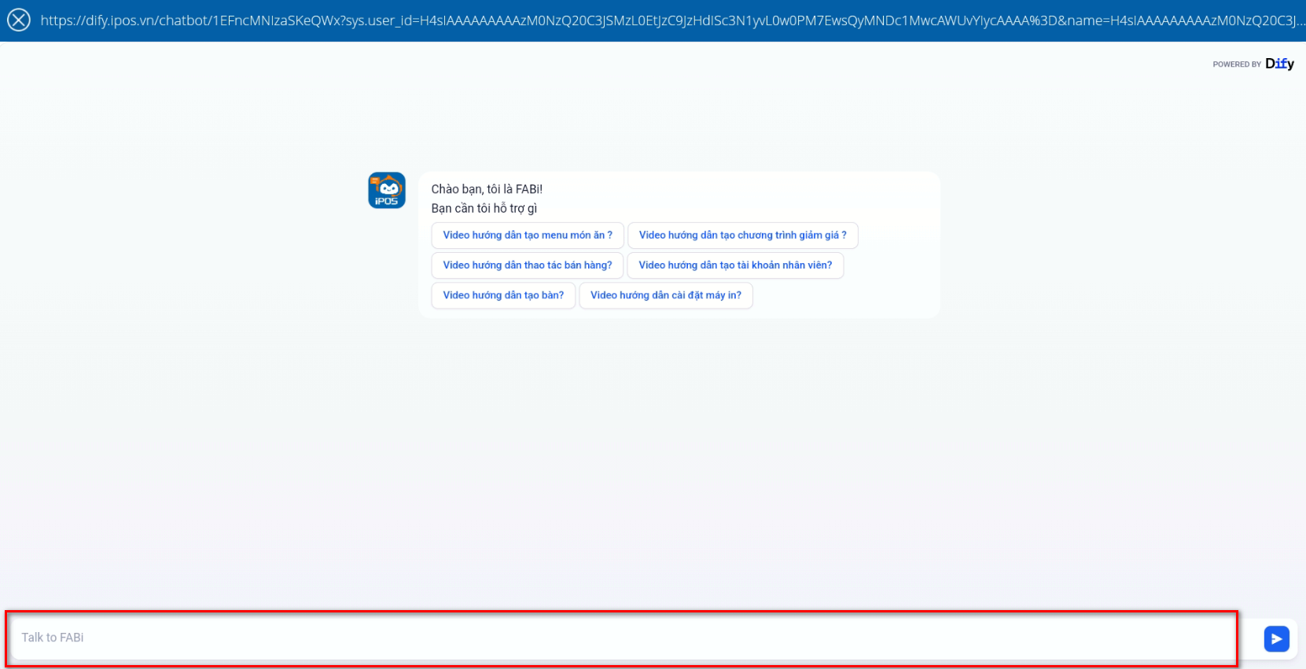
Task: Pick 'Video hướng dẫn thao tác bán hàng?'
Action: (527, 265)
